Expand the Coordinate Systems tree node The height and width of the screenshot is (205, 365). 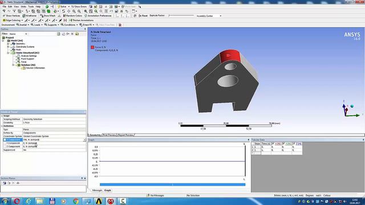(x=8, y=47)
